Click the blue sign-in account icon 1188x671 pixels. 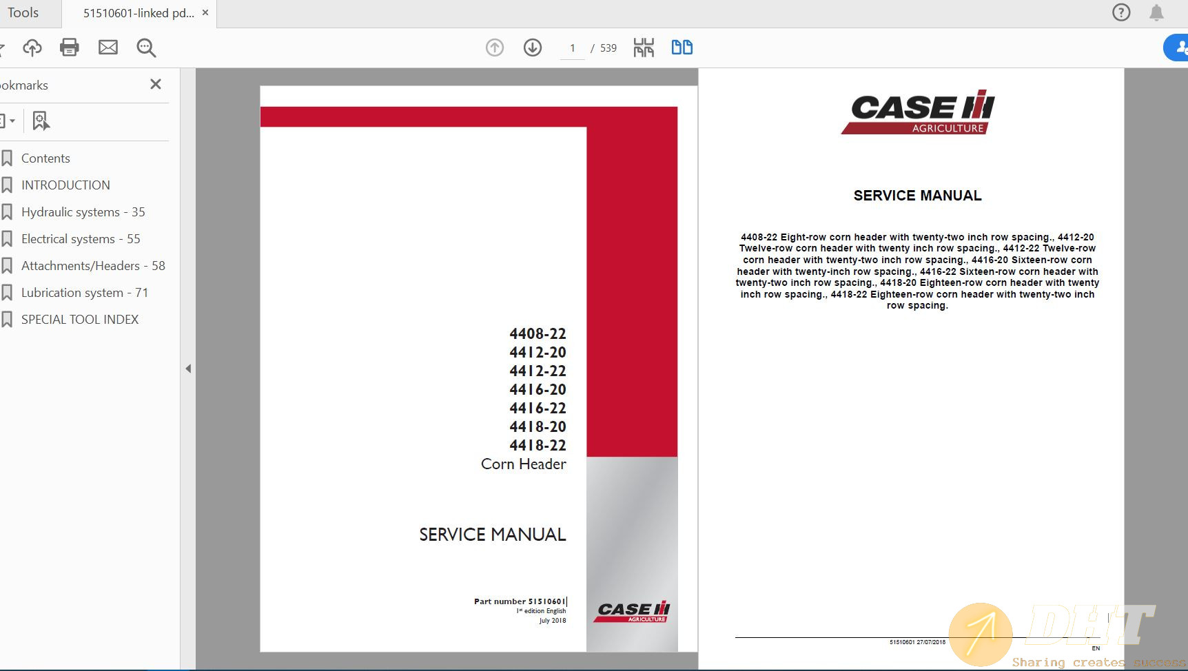point(1174,48)
